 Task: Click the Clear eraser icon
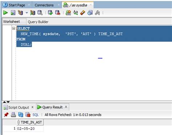coord(83,13)
